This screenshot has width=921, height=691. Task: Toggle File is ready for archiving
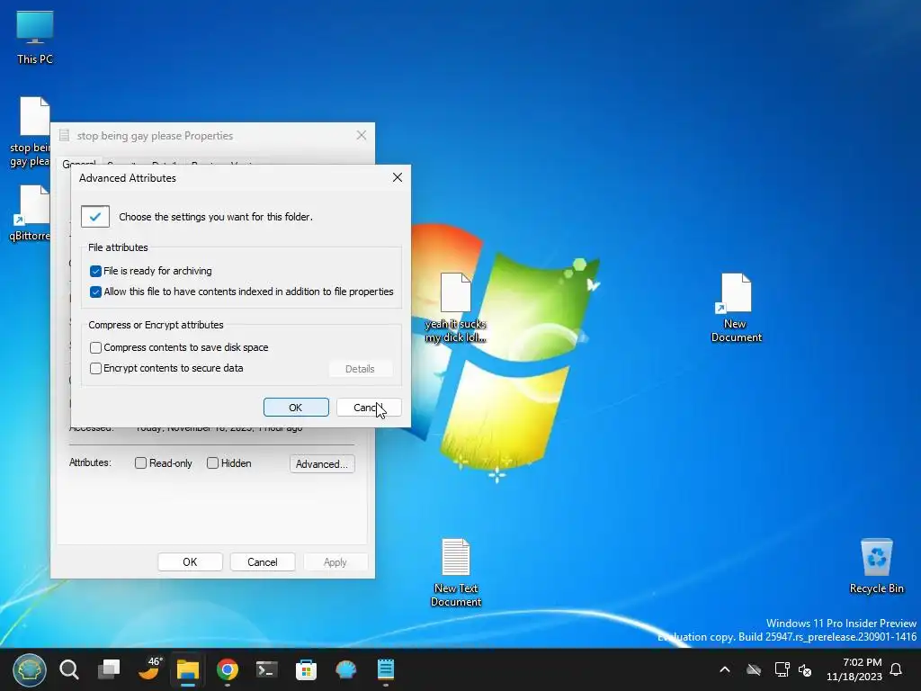pos(95,271)
